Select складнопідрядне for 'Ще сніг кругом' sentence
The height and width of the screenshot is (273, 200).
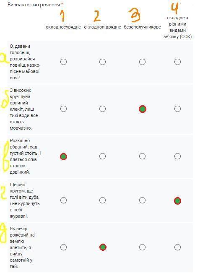[102, 200]
